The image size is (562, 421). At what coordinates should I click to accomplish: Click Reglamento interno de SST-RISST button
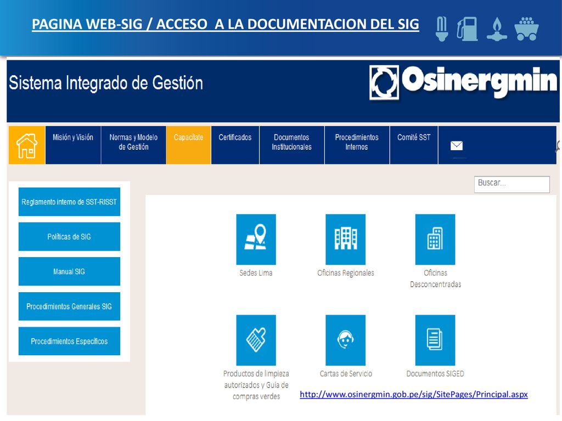(x=69, y=202)
